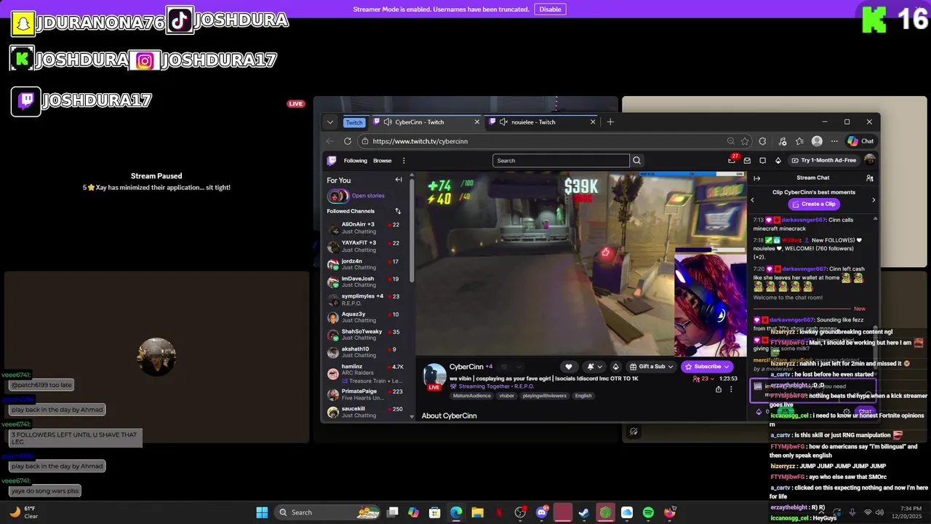931x524 pixels.
Task: Expand the viewer count chevron
Action: click(x=713, y=378)
